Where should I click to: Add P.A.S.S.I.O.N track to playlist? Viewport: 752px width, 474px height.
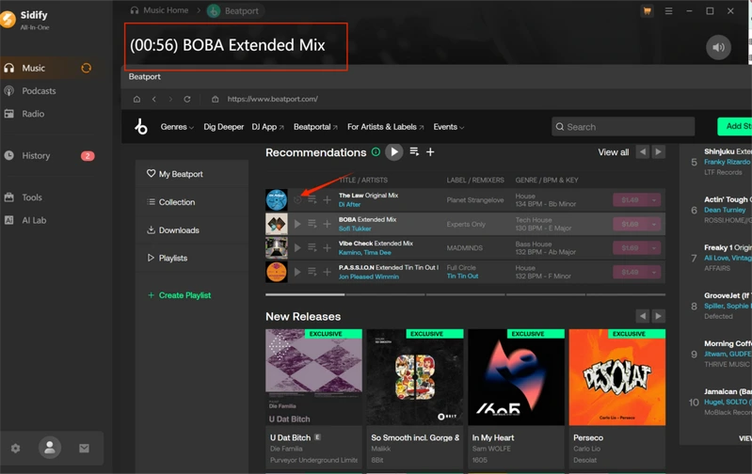pyautogui.click(x=328, y=272)
